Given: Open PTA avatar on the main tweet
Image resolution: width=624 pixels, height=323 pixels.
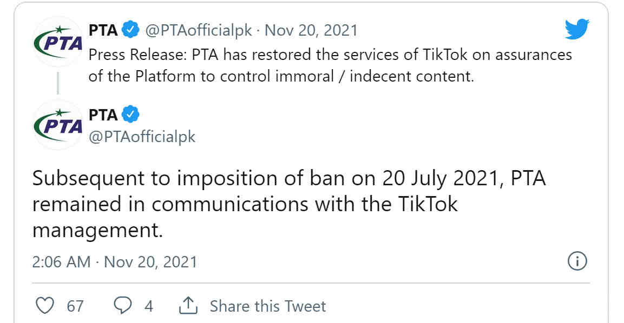Looking at the screenshot, I should tap(58, 125).
